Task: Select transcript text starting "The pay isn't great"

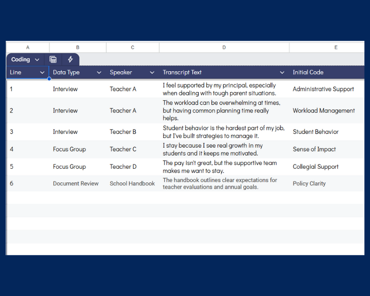Action: click(220, 167)
